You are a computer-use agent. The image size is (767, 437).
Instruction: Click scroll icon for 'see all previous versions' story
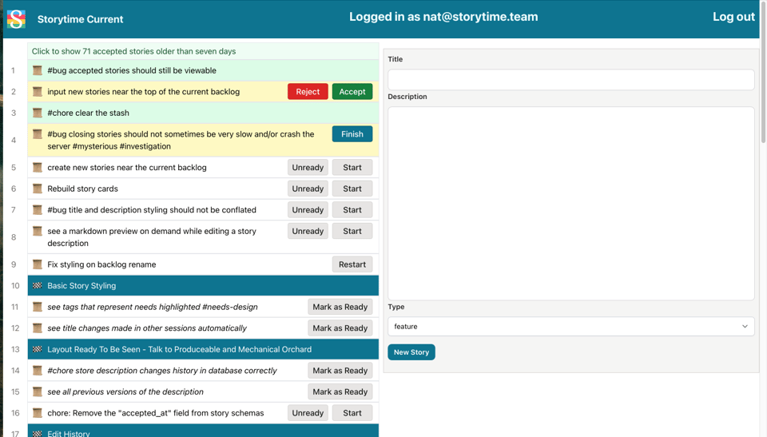[38, 391]
